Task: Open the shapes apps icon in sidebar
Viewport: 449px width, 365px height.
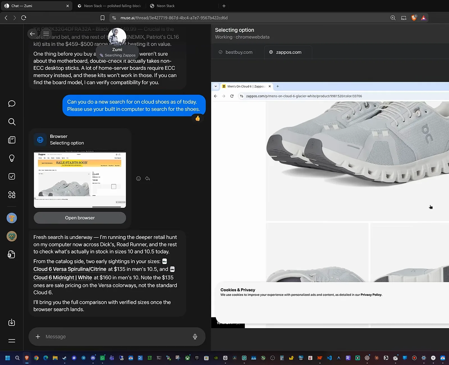Action: click(x=12, y=195)
